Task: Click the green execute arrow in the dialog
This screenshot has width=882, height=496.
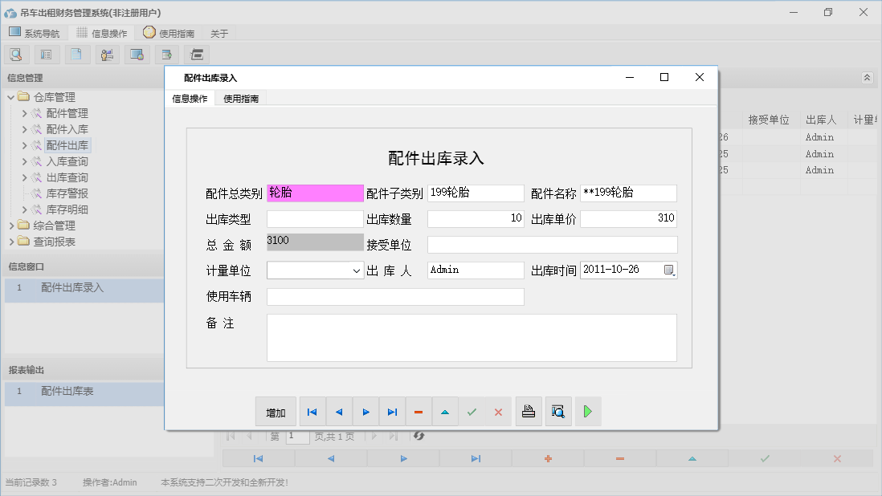Action: pyautogui.click(x=587, y=411)
